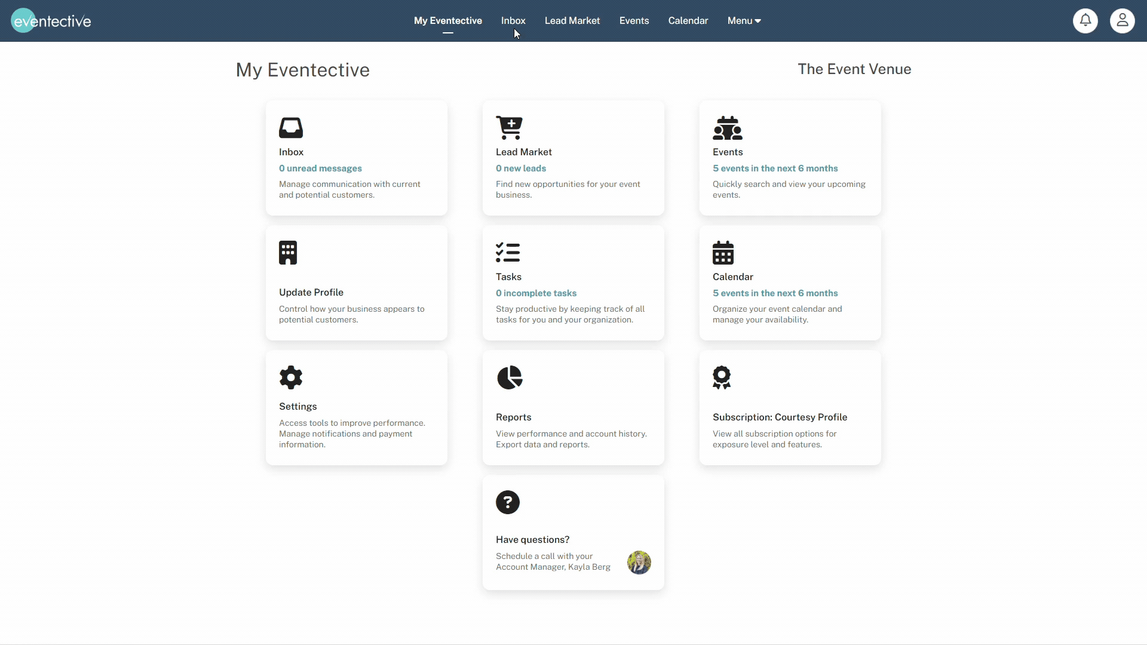Click the 0 unread messages link
Screen dimensions: 1147x645
click(x=320, y=168)
